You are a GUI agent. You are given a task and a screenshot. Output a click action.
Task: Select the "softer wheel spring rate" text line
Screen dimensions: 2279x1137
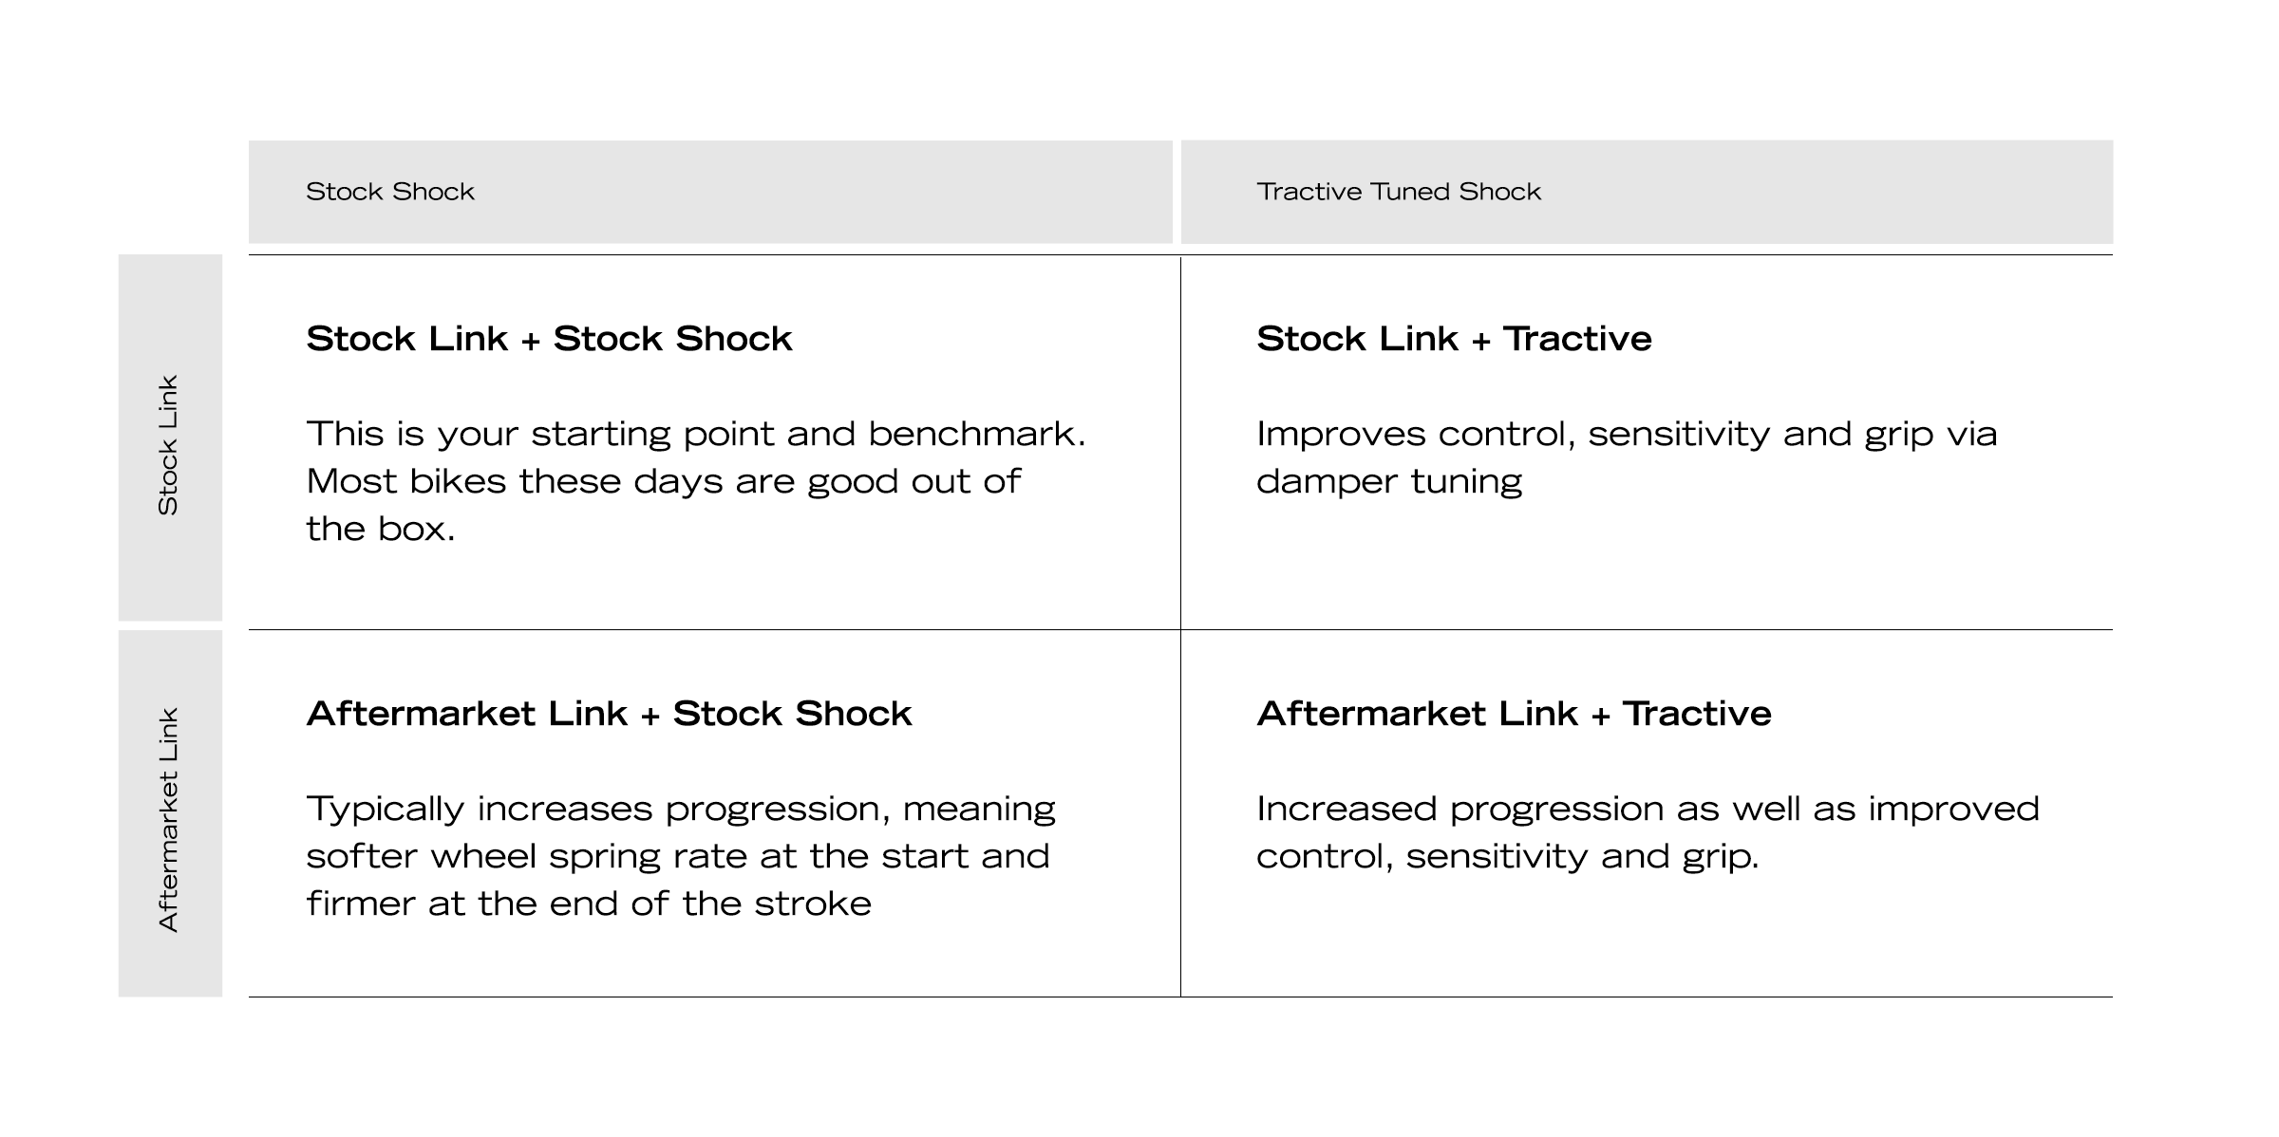677,856
